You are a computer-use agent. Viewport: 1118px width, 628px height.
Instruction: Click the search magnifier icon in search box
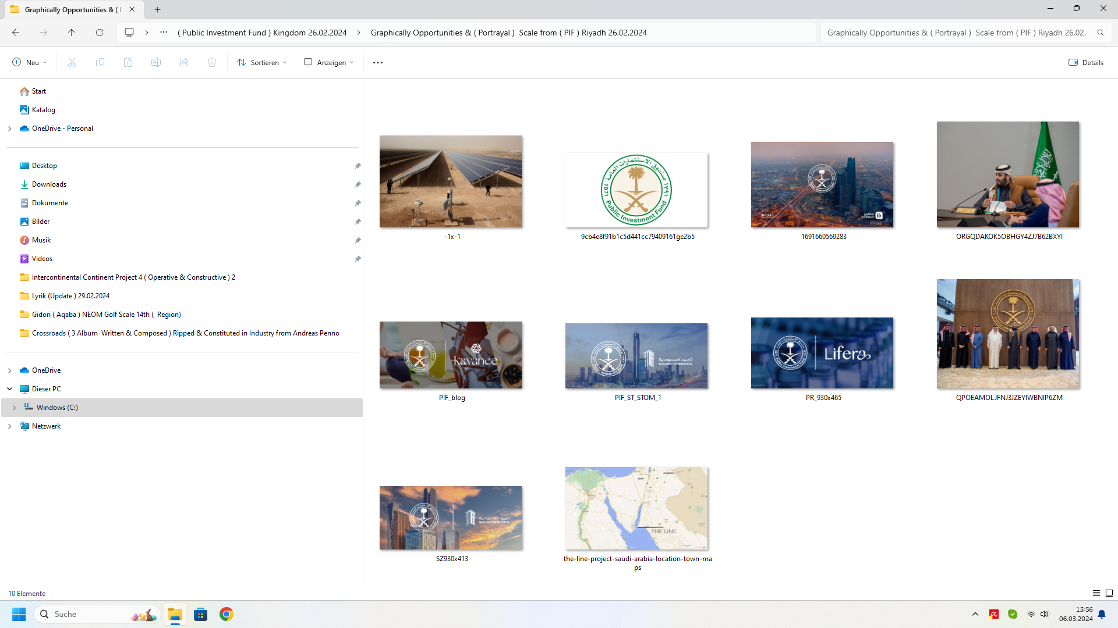point(1101,33)
